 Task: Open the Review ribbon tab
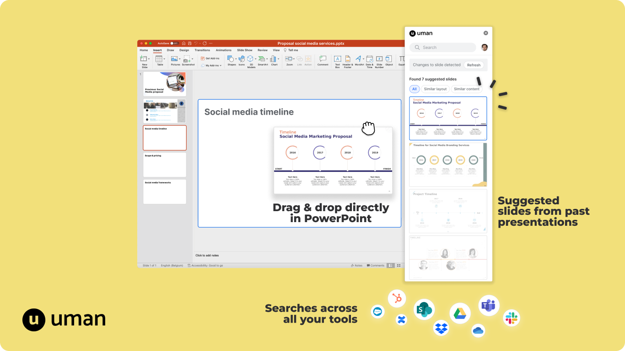click(x=263, y=50)
